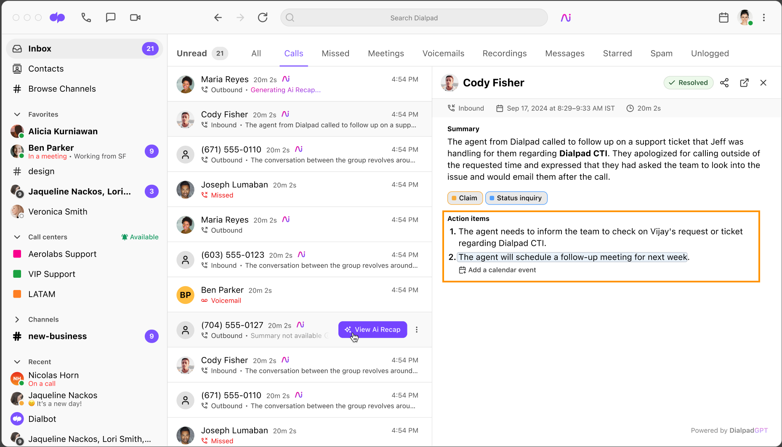Switch to the Spam tab
Image resolution: width=782 pixels, height=447 pixels.
click(x=662, y=53)
